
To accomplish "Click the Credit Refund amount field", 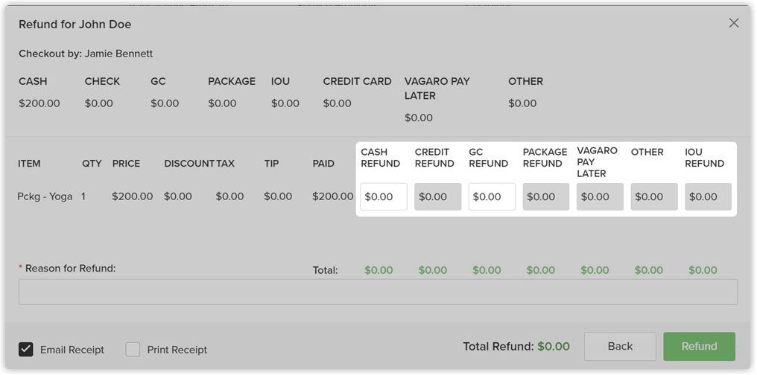I will tap(438, 196).
